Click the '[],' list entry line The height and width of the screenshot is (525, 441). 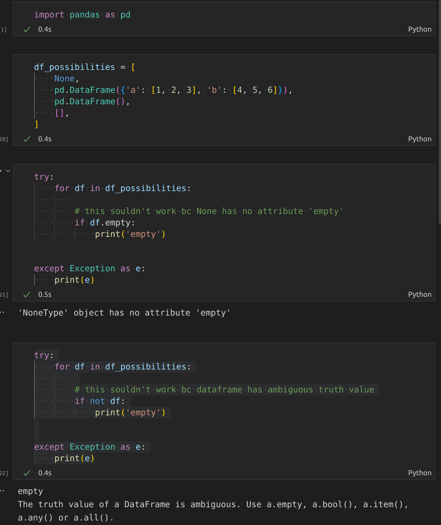[x=62, y=113]
